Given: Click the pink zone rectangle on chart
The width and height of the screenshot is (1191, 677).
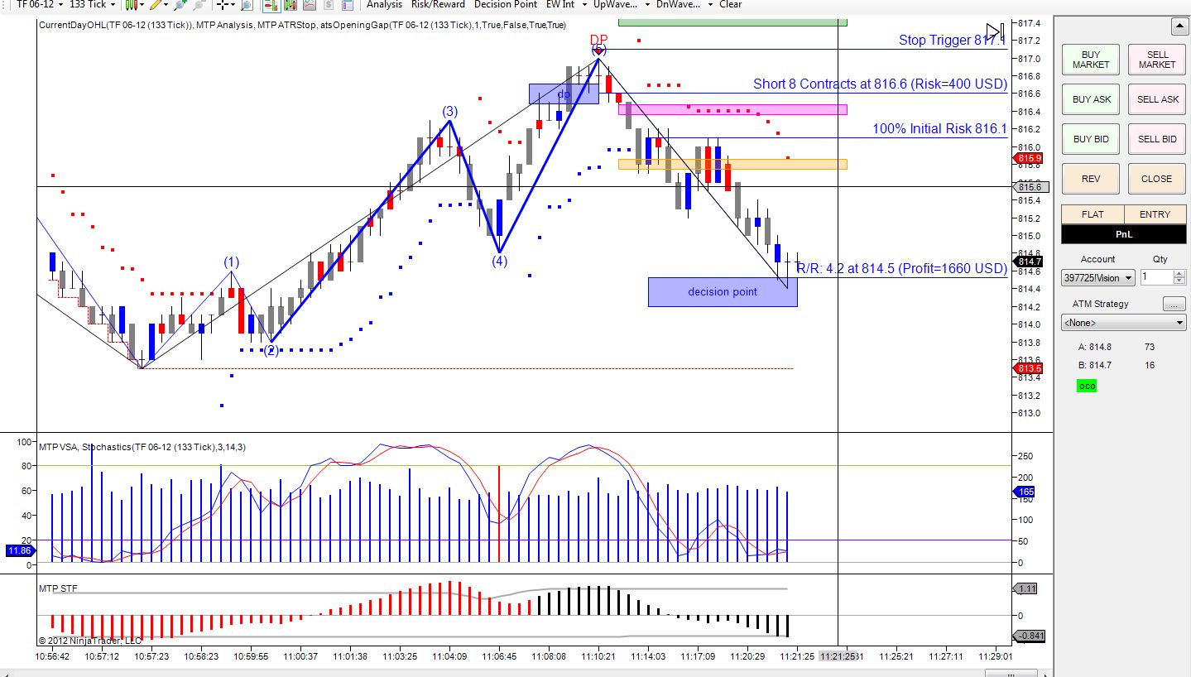Looking at the screenshot, I should pyautogui.click(x=732, y=109).
